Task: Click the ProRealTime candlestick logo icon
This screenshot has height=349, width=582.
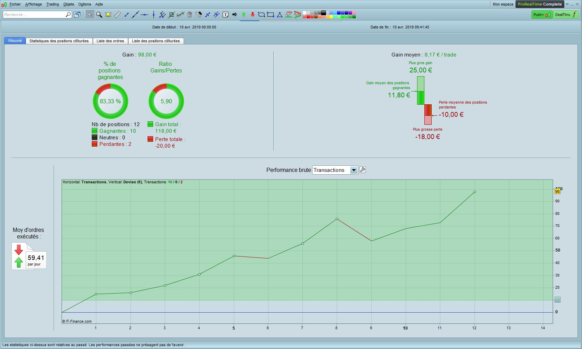Action: coord(4,4)
